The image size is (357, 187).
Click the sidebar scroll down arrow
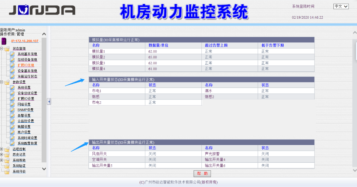point(44,169)
